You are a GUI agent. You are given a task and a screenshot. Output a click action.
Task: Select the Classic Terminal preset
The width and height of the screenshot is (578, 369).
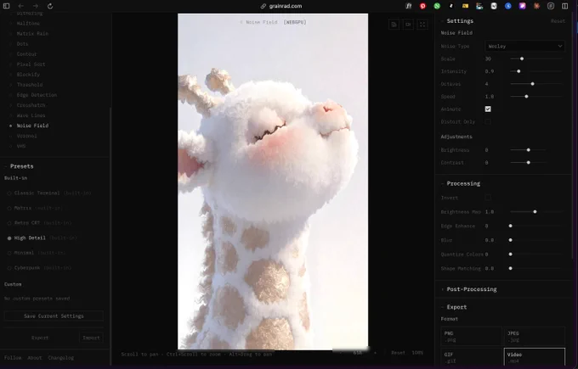coord(49,193)
